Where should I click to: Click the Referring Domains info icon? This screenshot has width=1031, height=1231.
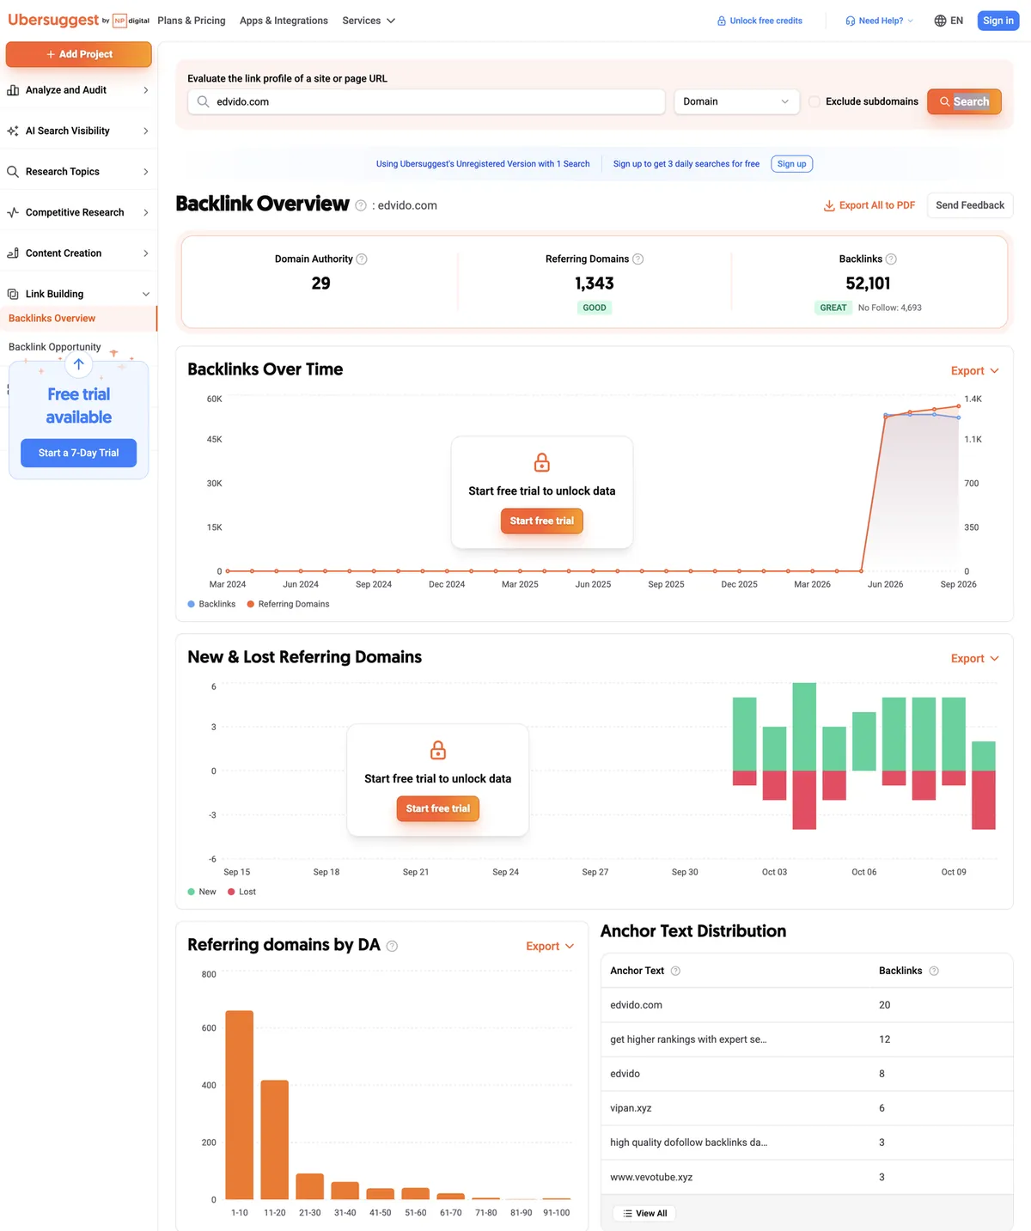pos(638,259)
